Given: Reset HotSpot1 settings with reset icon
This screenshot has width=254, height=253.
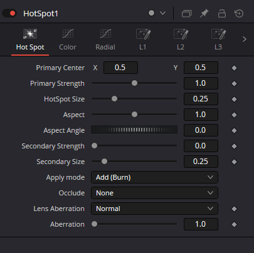Looking at the screenshot, I should tap(239, 14).
